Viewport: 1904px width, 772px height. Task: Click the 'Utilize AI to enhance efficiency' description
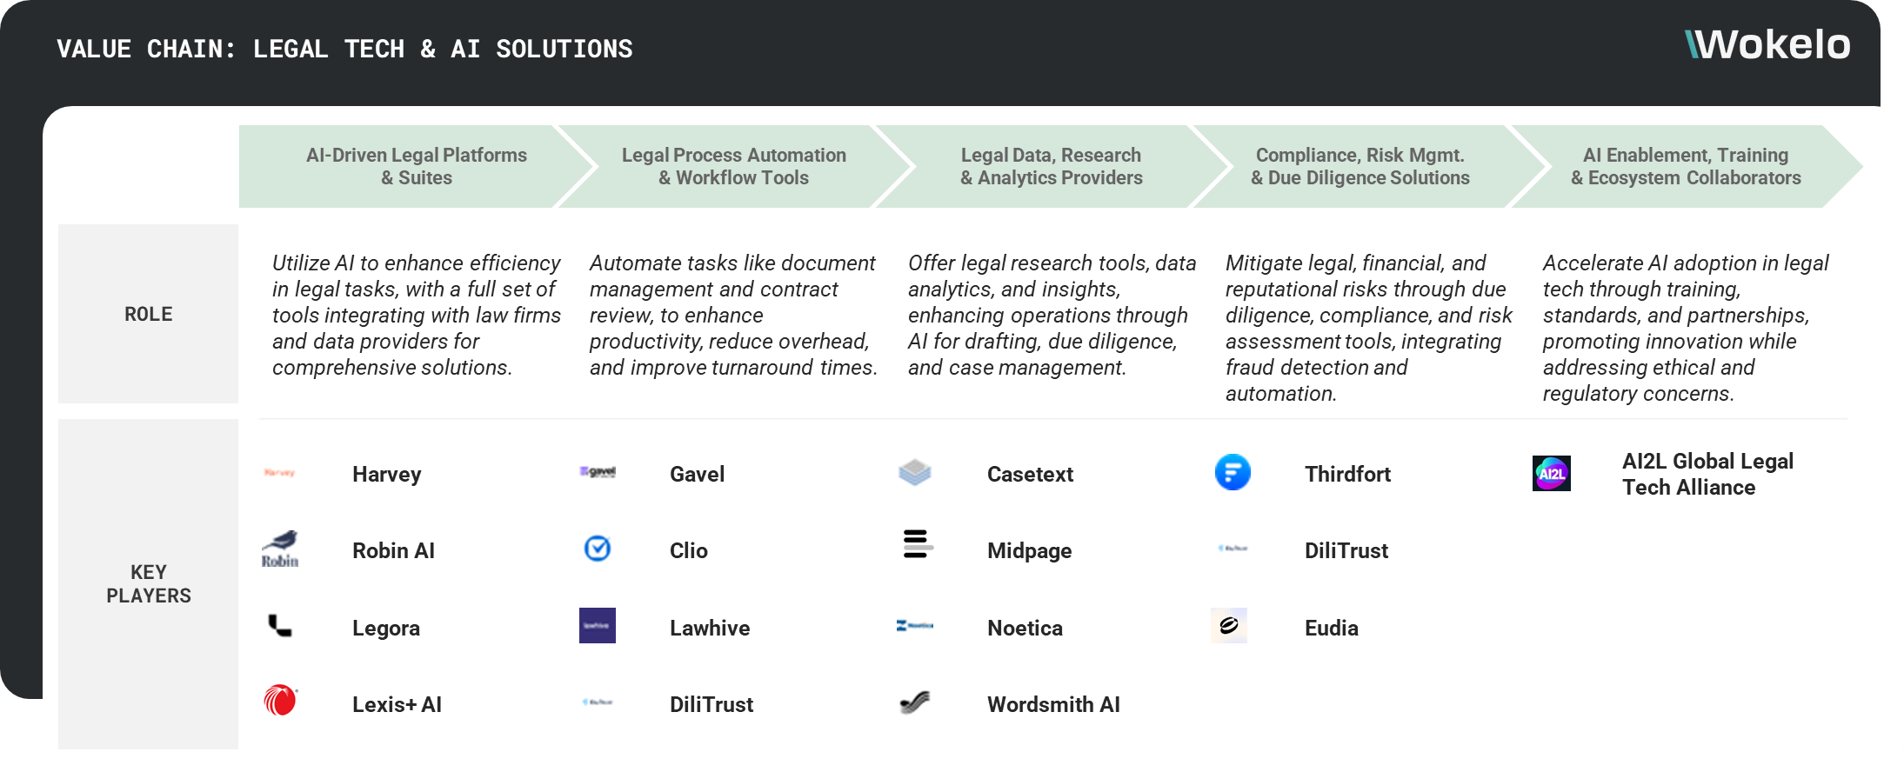416,315
